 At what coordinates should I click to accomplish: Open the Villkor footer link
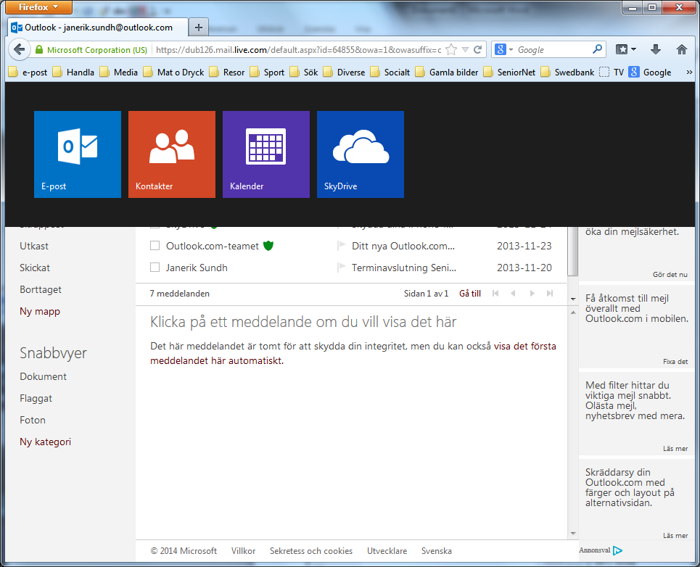click(x=243, y=551)
